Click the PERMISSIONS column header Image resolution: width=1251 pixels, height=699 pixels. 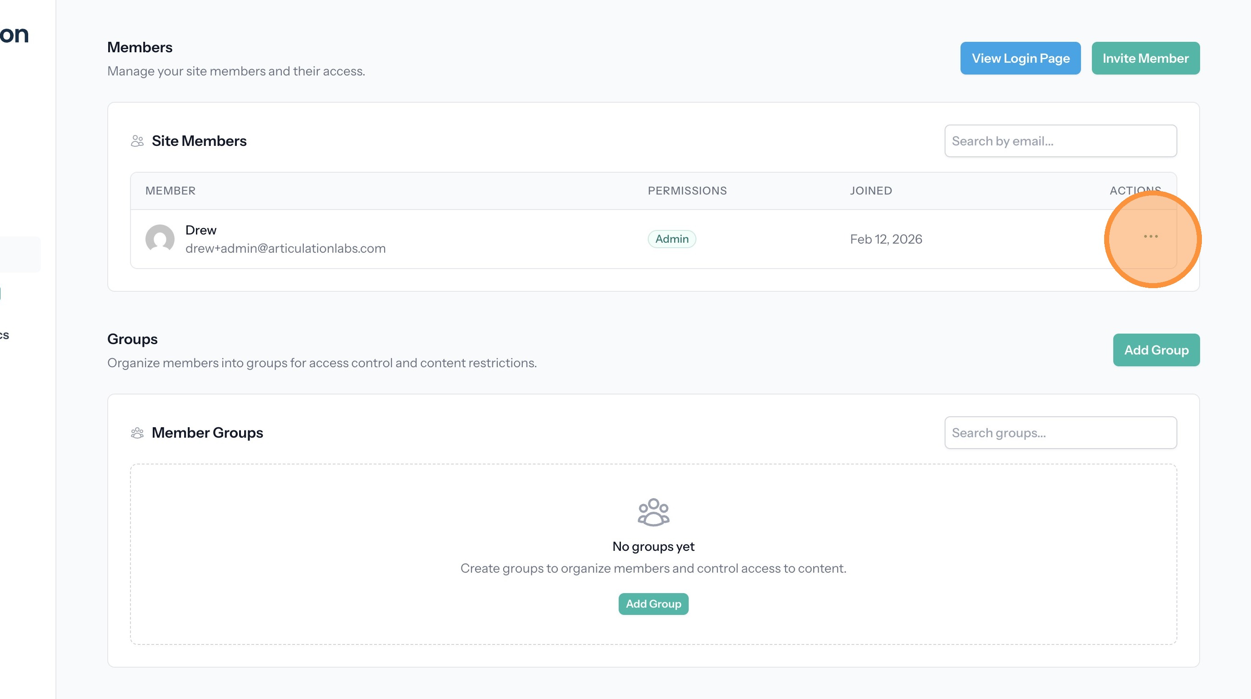pyautogui.click(x=687, y=191)
